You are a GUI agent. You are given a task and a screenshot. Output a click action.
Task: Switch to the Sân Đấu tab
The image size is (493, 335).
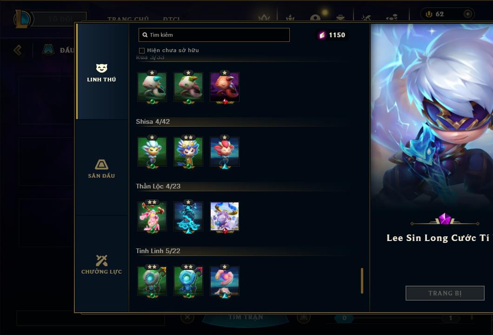coord(102,168)
